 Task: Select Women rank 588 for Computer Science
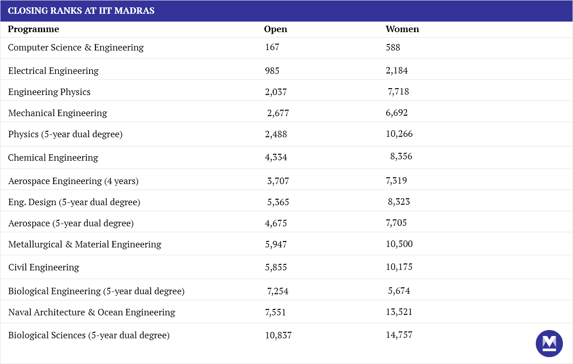393,47
